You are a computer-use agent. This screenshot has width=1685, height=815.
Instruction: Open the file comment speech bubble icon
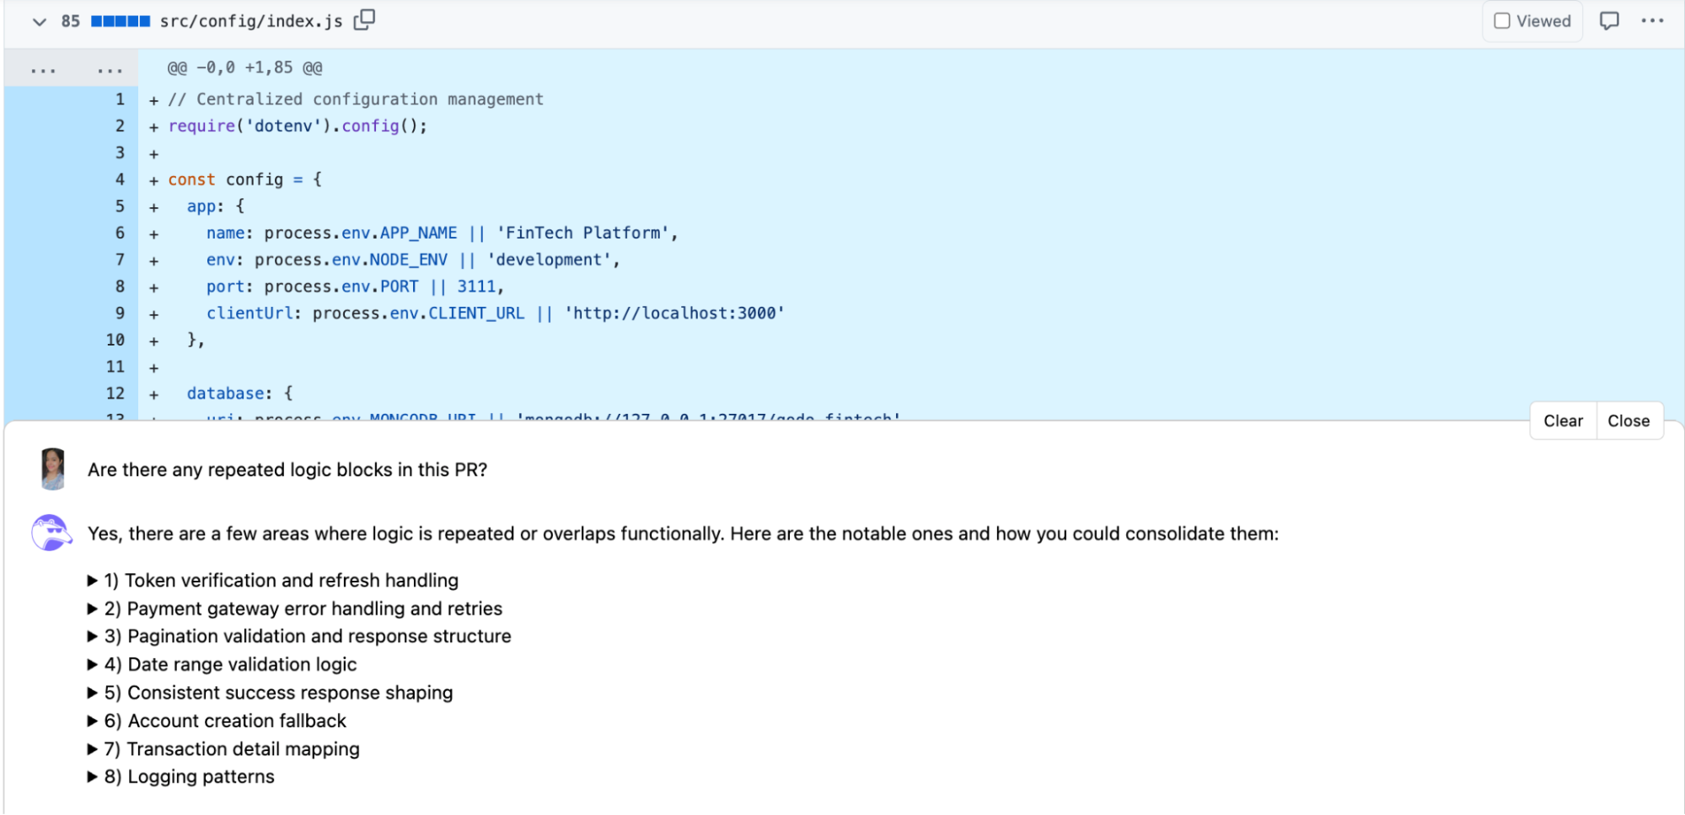(x=1608, y=21)
